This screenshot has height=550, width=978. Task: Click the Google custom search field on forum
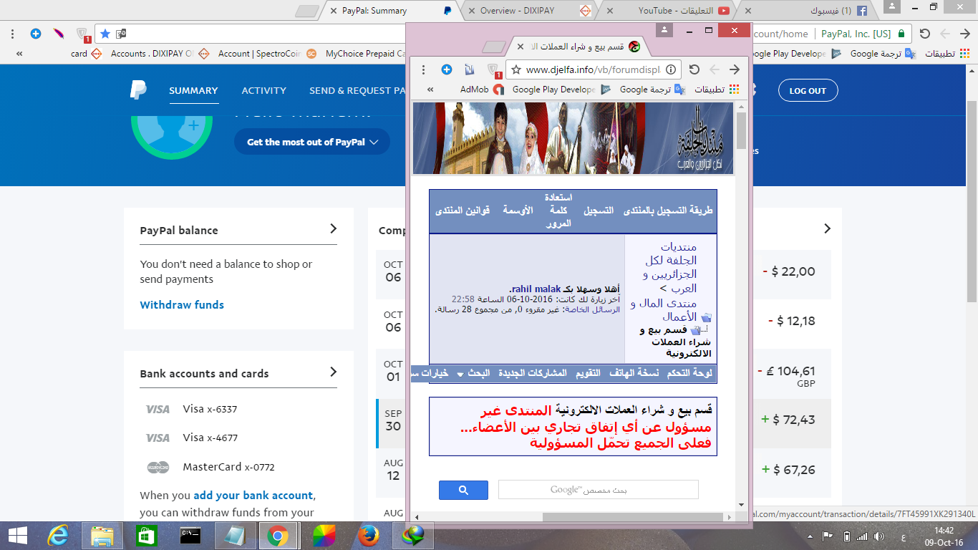coord(598,490)
